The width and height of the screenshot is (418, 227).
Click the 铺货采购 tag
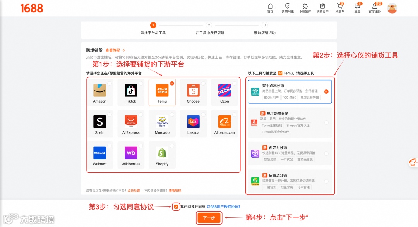pos(270,160)
